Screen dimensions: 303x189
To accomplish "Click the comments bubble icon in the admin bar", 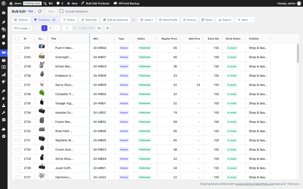I will click(58, 3).
